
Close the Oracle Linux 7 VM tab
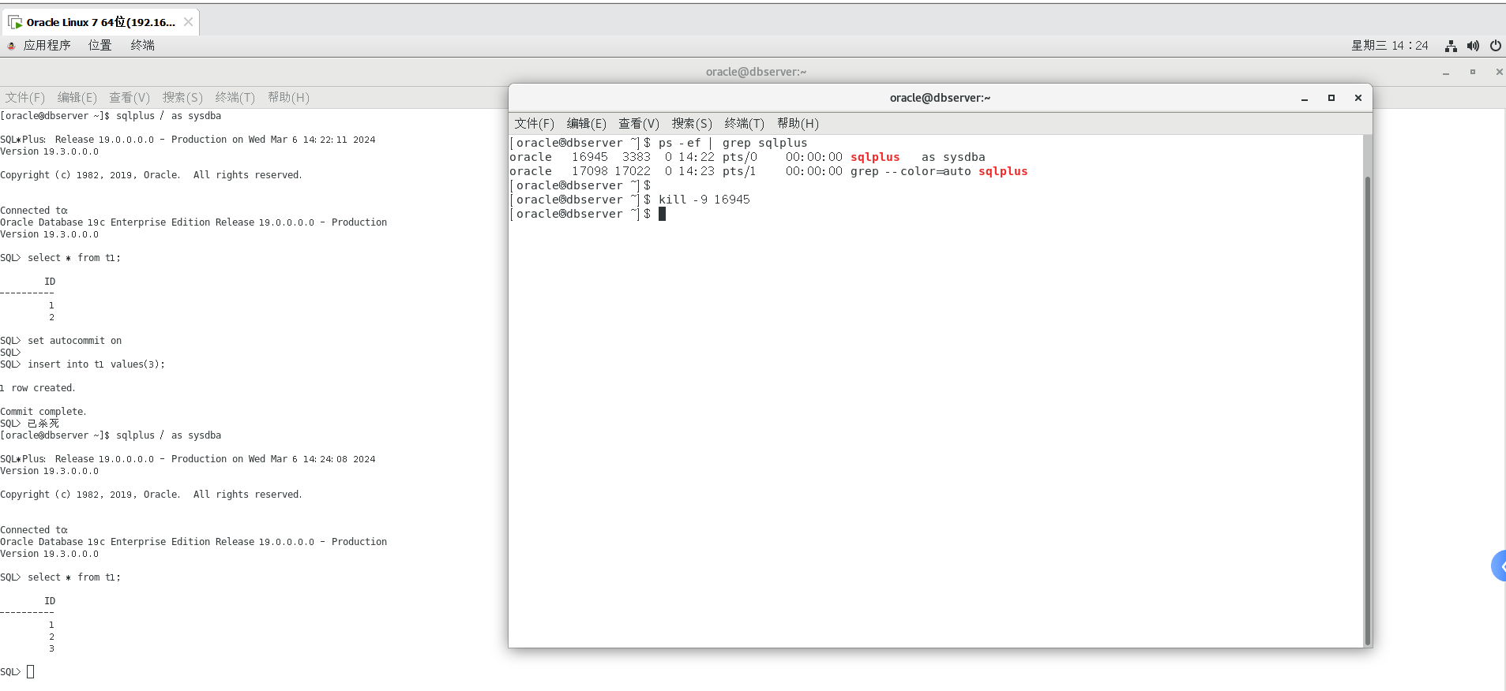coord(188,22)
